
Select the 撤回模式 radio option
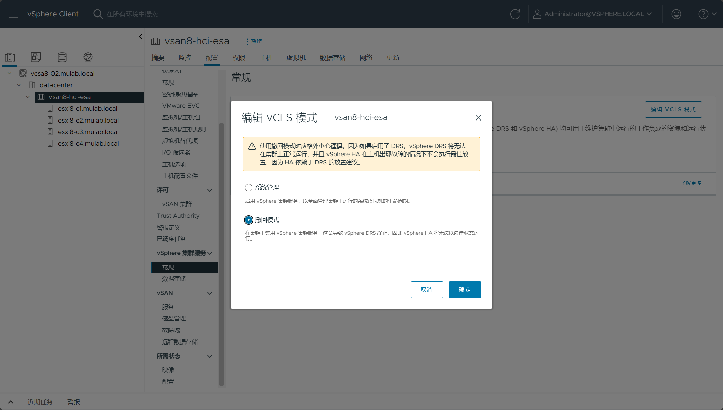[248, 220]
